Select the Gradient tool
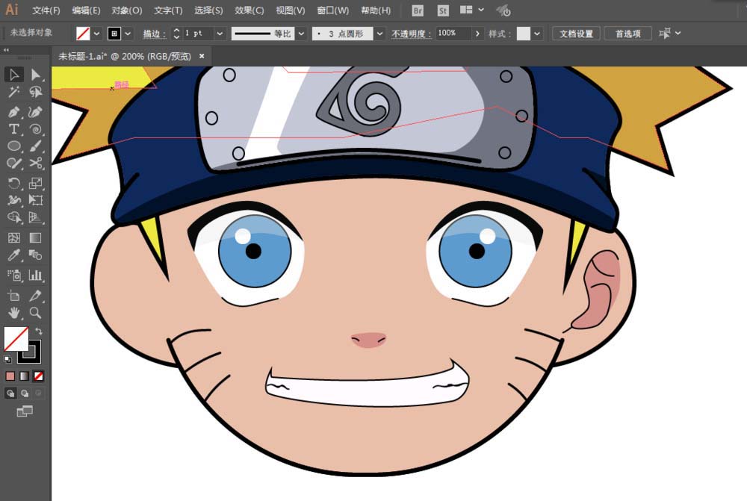The width and height of the screenshot is (747, 501). click(x=35, y=237)
